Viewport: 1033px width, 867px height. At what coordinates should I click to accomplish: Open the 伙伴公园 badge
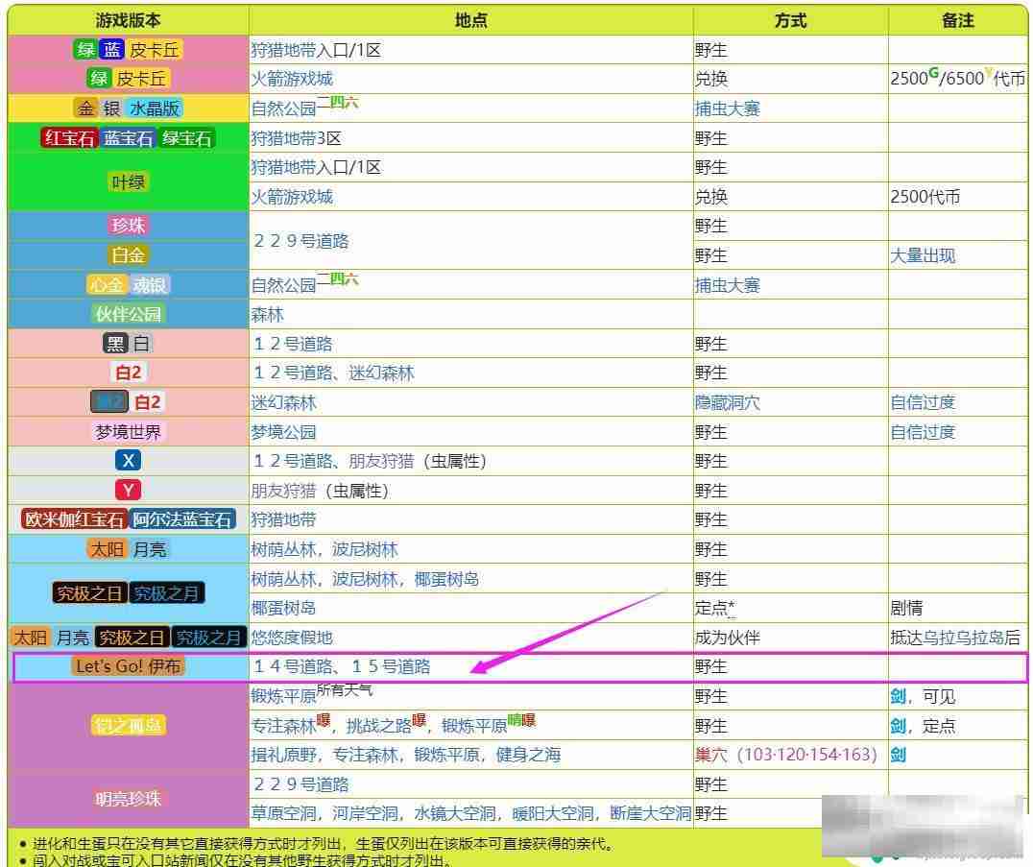129,314
